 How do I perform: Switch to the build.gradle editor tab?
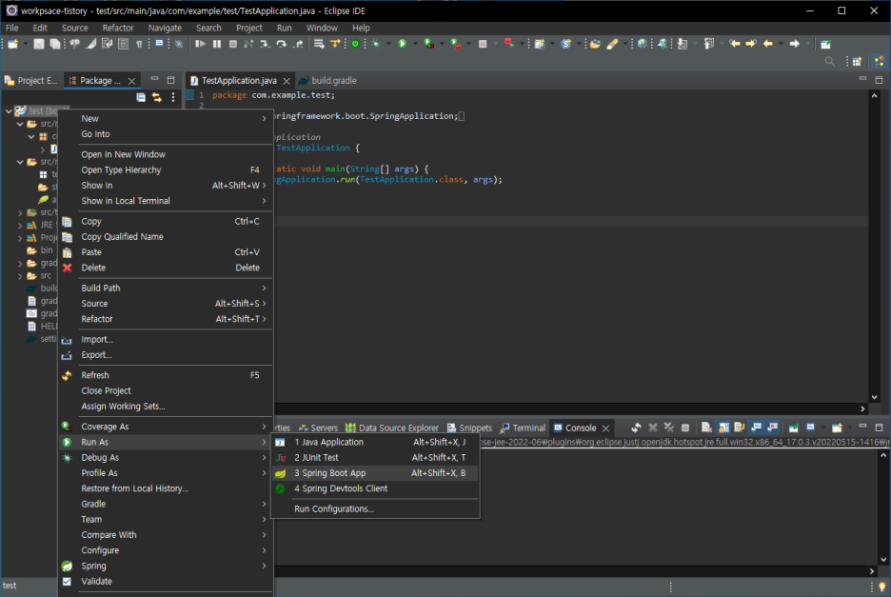tap(327, 81)
